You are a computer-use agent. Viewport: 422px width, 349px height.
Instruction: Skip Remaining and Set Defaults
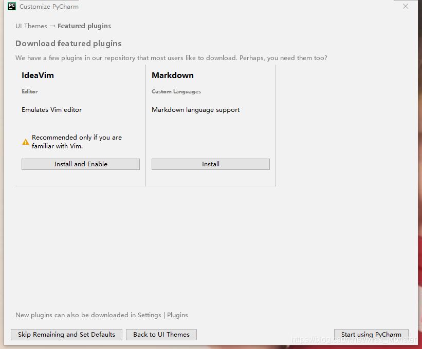click(66, 335)
